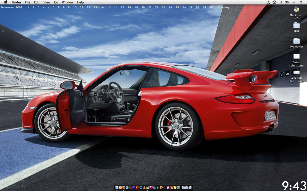Select the Misc folder on desktop

coord(297,25)
